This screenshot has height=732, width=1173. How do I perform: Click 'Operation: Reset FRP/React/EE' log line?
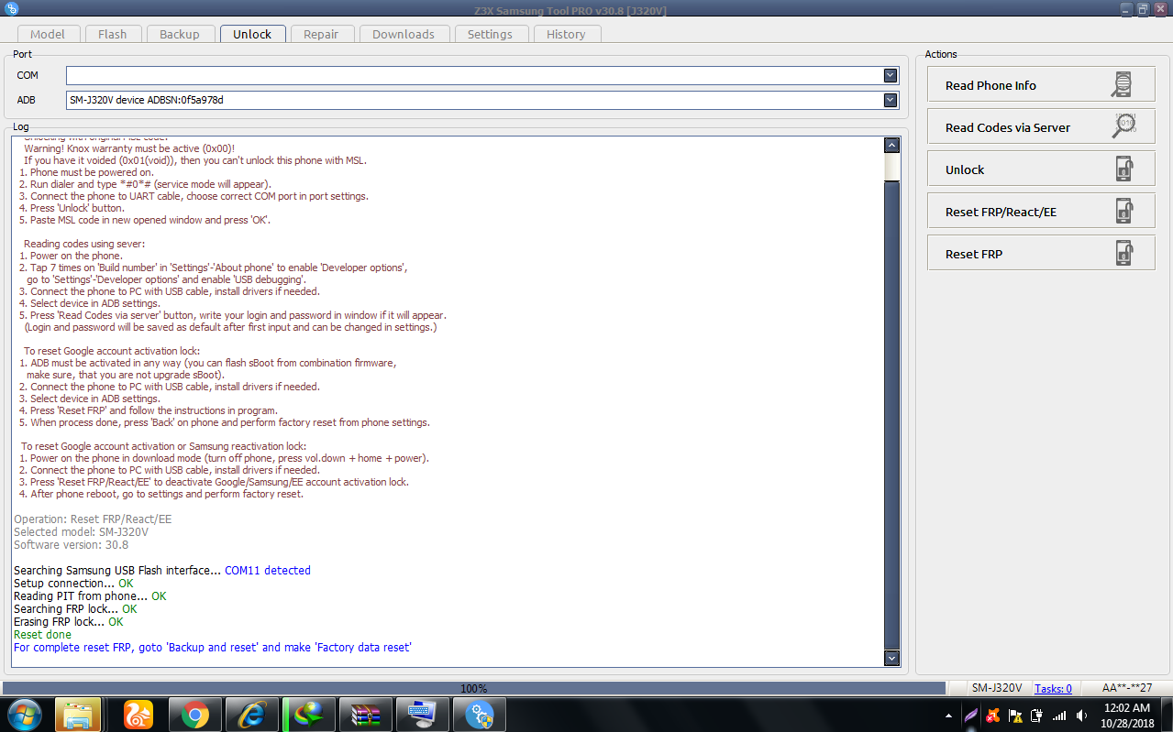(x=93, y=519)
